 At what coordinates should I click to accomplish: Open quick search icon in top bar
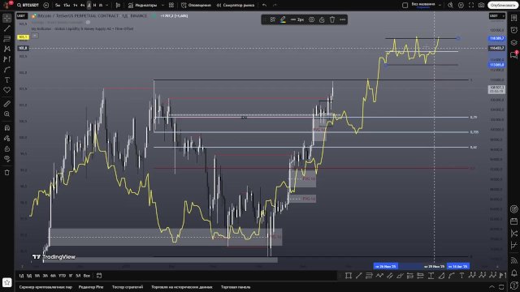[450, 6]
